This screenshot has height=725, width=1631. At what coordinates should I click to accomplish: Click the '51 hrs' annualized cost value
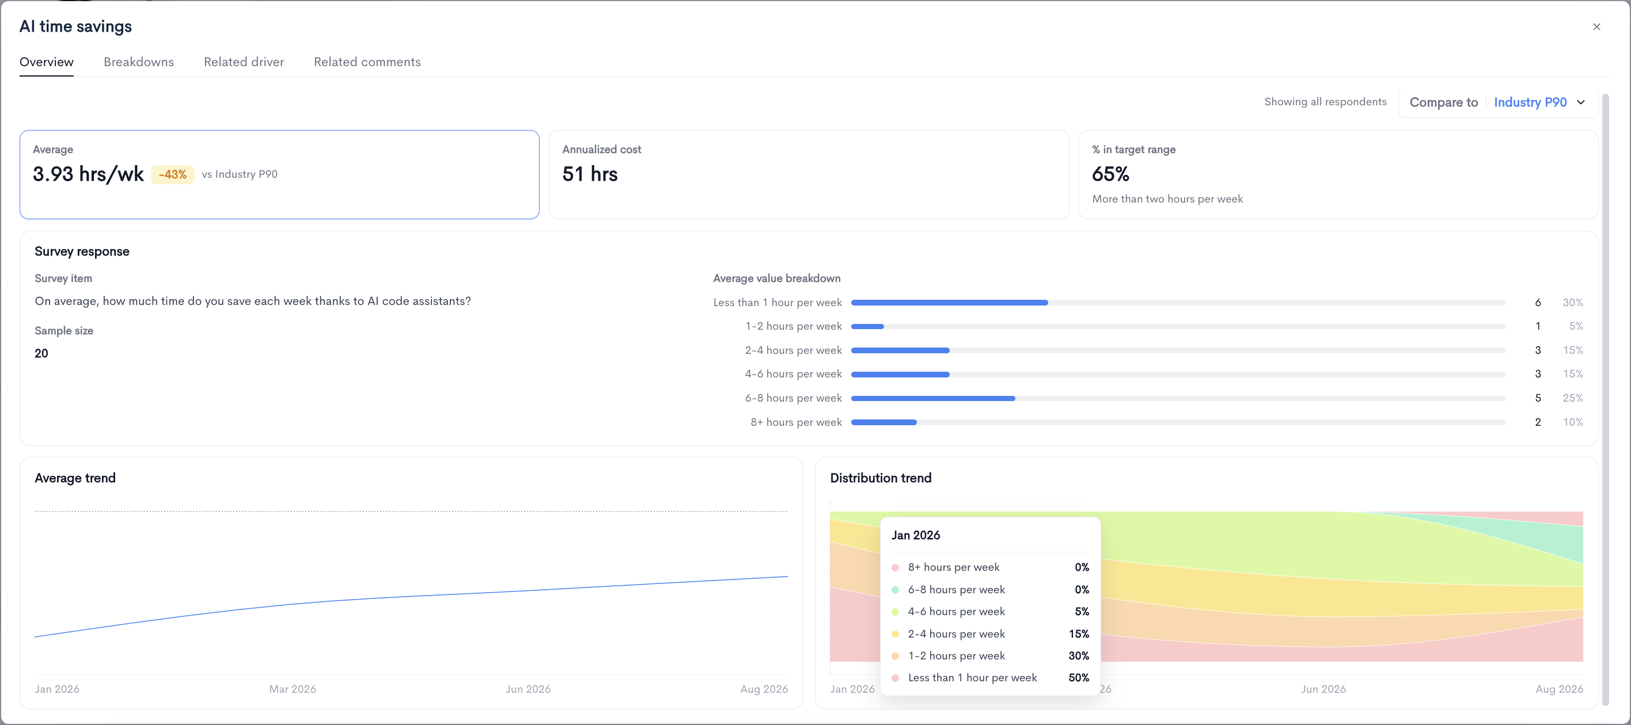tap(590, 174)
